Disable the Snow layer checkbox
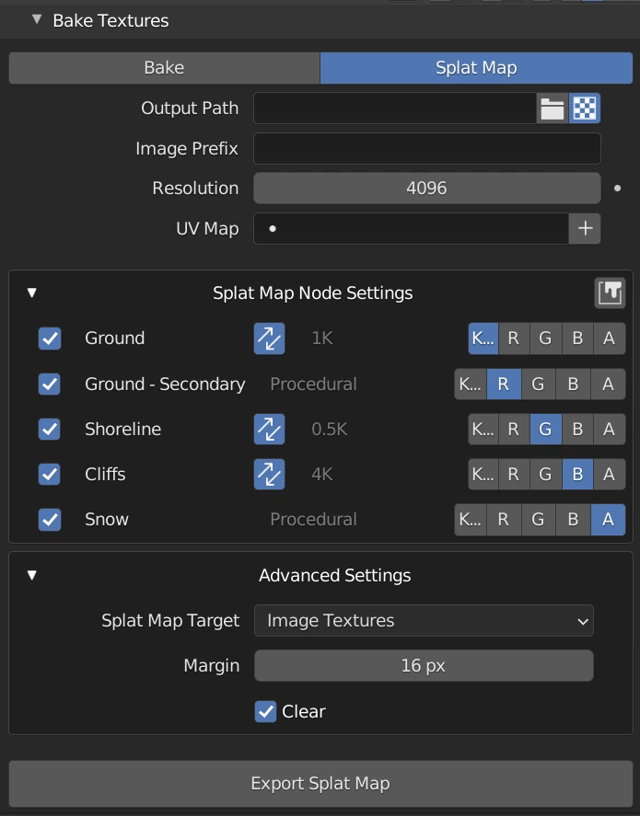Viewport: 640px width, 816px height. point(50,519)
